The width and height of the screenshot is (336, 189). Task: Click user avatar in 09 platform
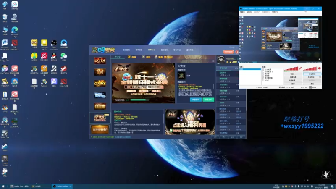221,60
